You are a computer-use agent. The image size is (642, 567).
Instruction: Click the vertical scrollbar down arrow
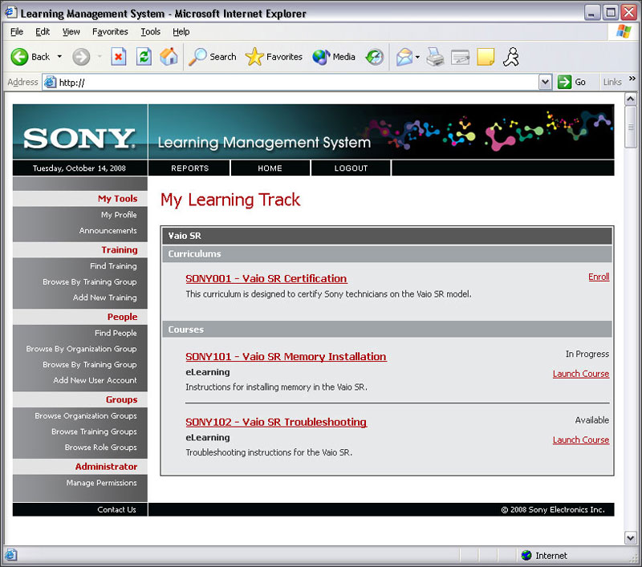631,537
